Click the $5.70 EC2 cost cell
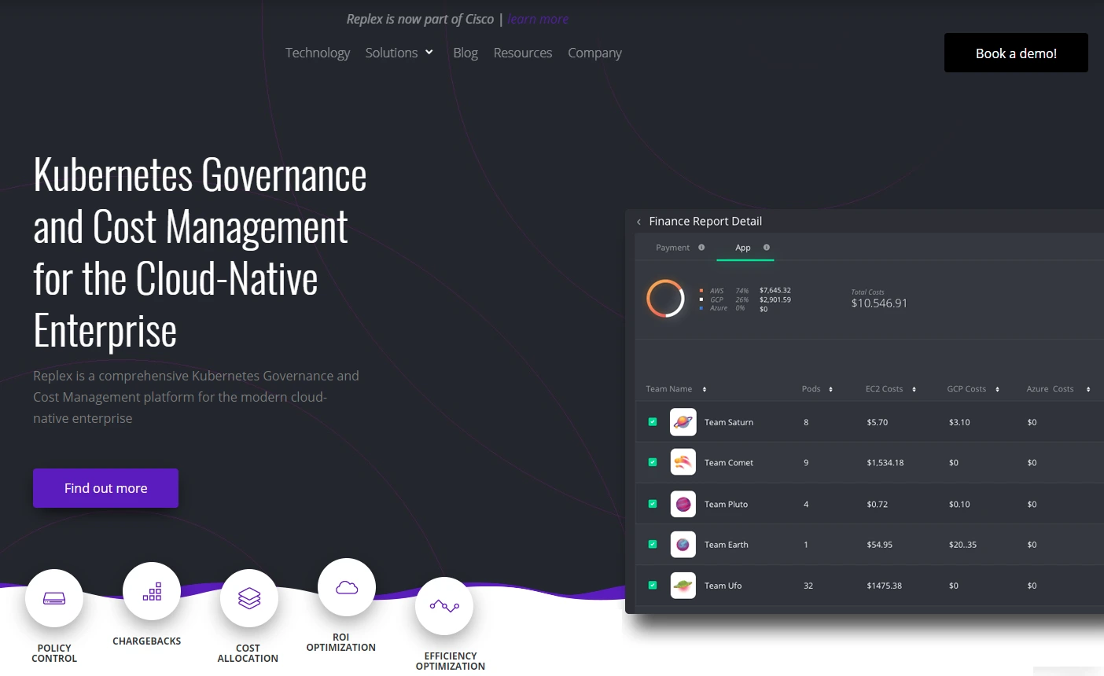1104x676 pixels. 878,422
